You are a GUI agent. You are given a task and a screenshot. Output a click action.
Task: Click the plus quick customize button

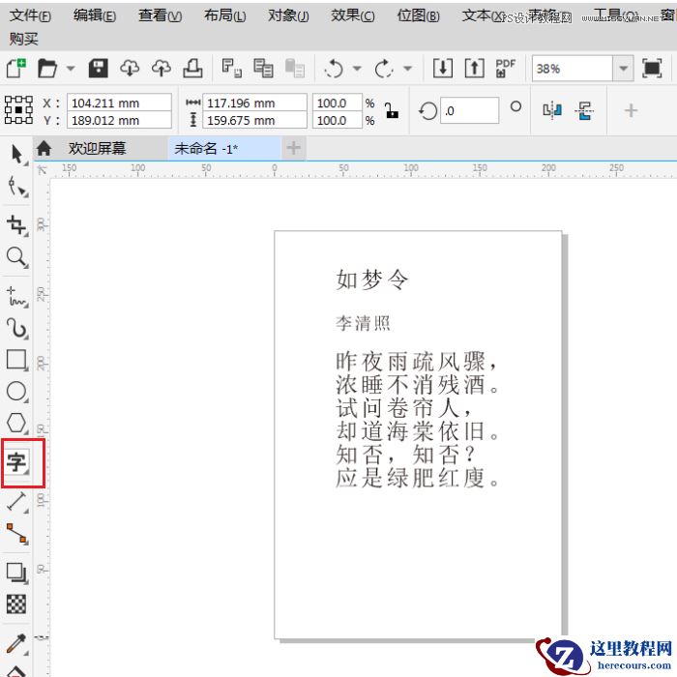click(631, 110)
